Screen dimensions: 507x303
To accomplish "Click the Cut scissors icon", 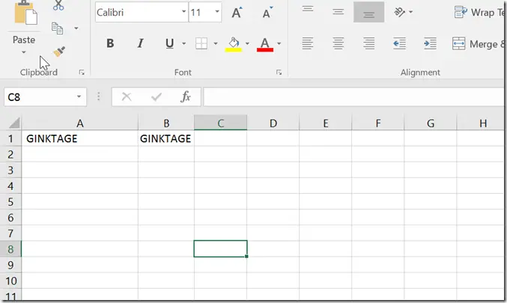I will coord(58,5).
